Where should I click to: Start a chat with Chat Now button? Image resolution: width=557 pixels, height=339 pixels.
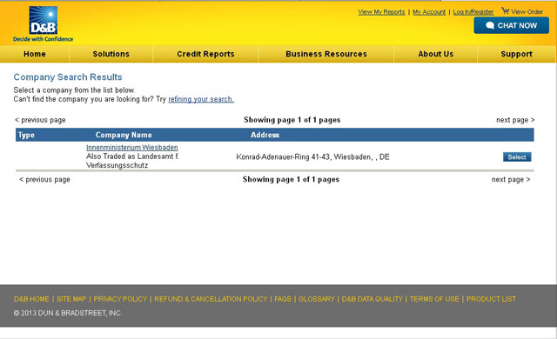(x=511, y=25)
